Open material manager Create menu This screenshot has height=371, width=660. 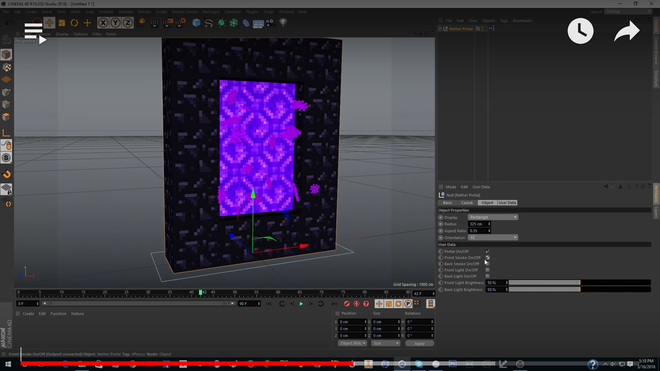[x=28, y=314]
